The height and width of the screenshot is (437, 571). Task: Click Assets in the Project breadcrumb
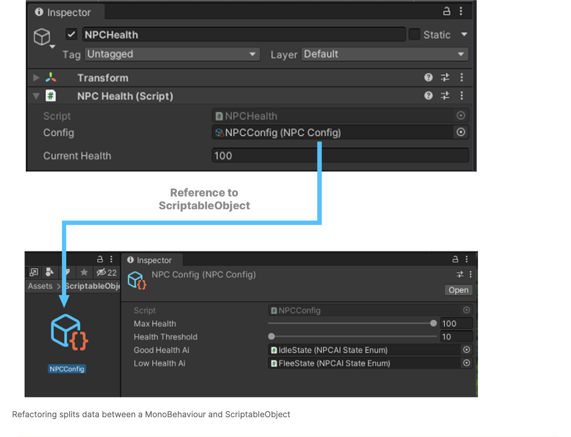[x=40, y=286]
